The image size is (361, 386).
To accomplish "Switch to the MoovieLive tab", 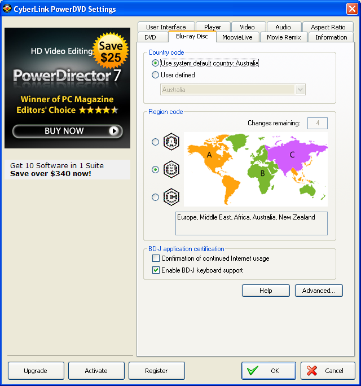I will point(237,37).
